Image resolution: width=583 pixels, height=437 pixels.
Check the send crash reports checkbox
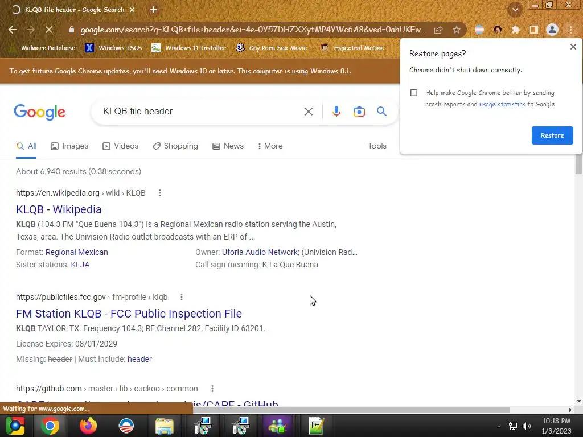(x=414, y=93)
